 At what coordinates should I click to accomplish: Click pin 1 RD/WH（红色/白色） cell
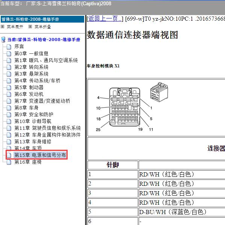tap(182, 175)
